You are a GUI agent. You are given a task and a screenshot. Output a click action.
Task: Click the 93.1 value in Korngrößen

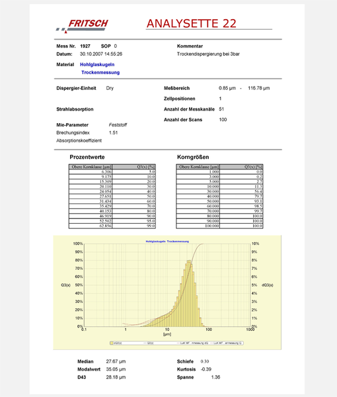[x=241, y=201]
